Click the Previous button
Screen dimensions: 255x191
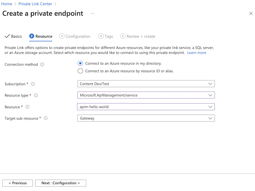[17, 183]
